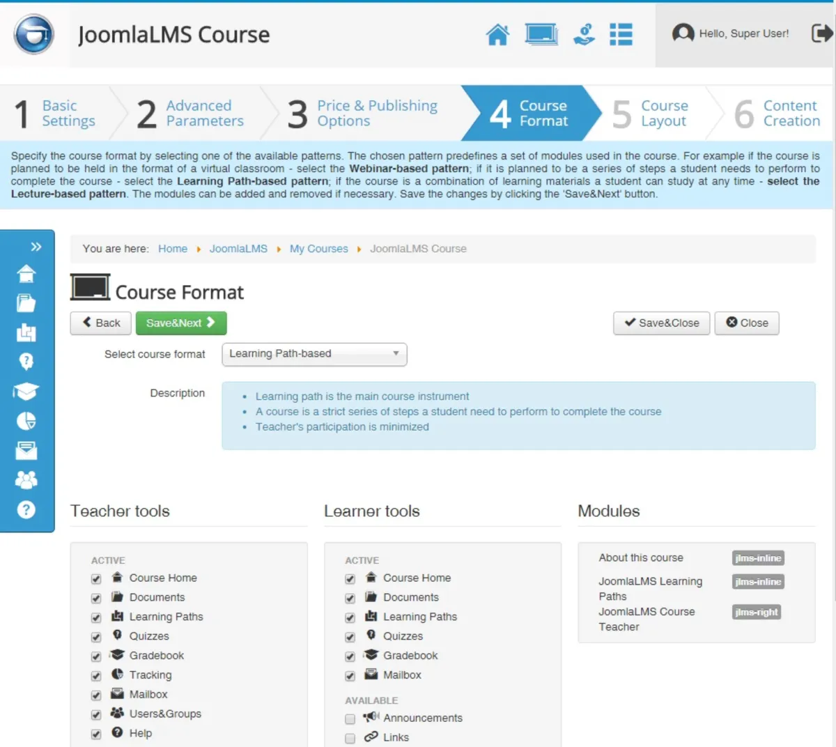
Task: Click Announcements megaphone icon in Learner tools
Action: pyautogui.click(x=371, y=717)
